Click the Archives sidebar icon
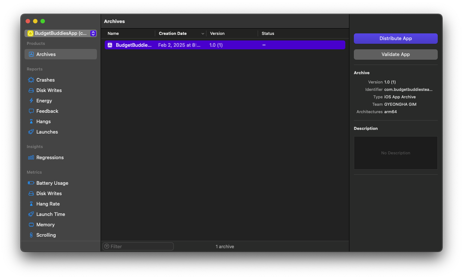 31,54
